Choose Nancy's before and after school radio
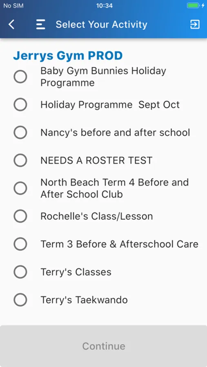Screen dimensions: 207x367 (x=20, y=132)
